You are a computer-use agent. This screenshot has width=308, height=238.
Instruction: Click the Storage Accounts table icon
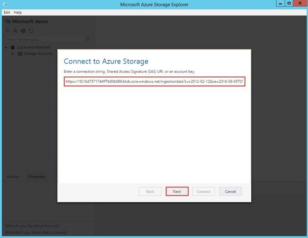click(x=20, y=54)
